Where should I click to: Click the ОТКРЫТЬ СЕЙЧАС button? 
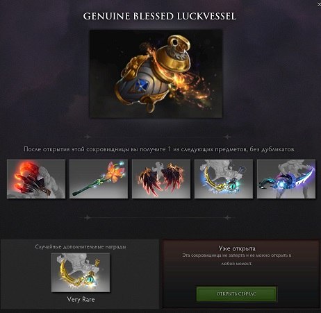(x=236, y=294)
